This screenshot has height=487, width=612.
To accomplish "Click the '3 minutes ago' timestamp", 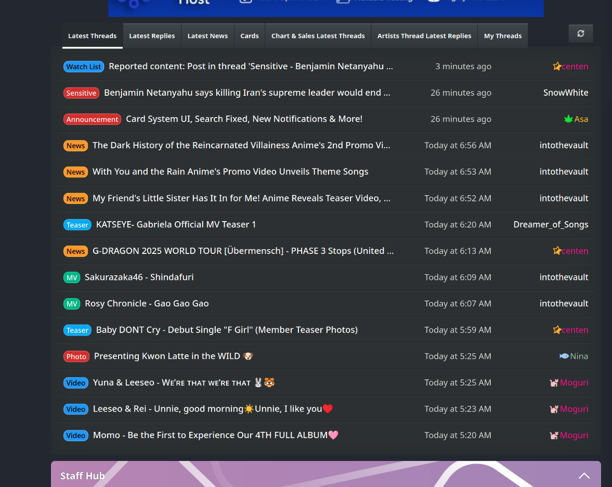I will [463, 67].
